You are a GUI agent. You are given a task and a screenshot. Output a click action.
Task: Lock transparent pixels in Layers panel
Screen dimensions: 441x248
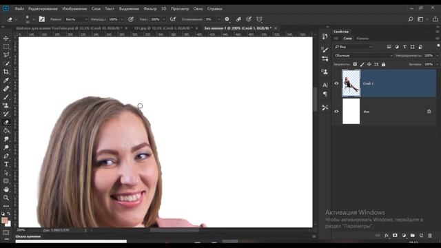[x=355, y=64]
